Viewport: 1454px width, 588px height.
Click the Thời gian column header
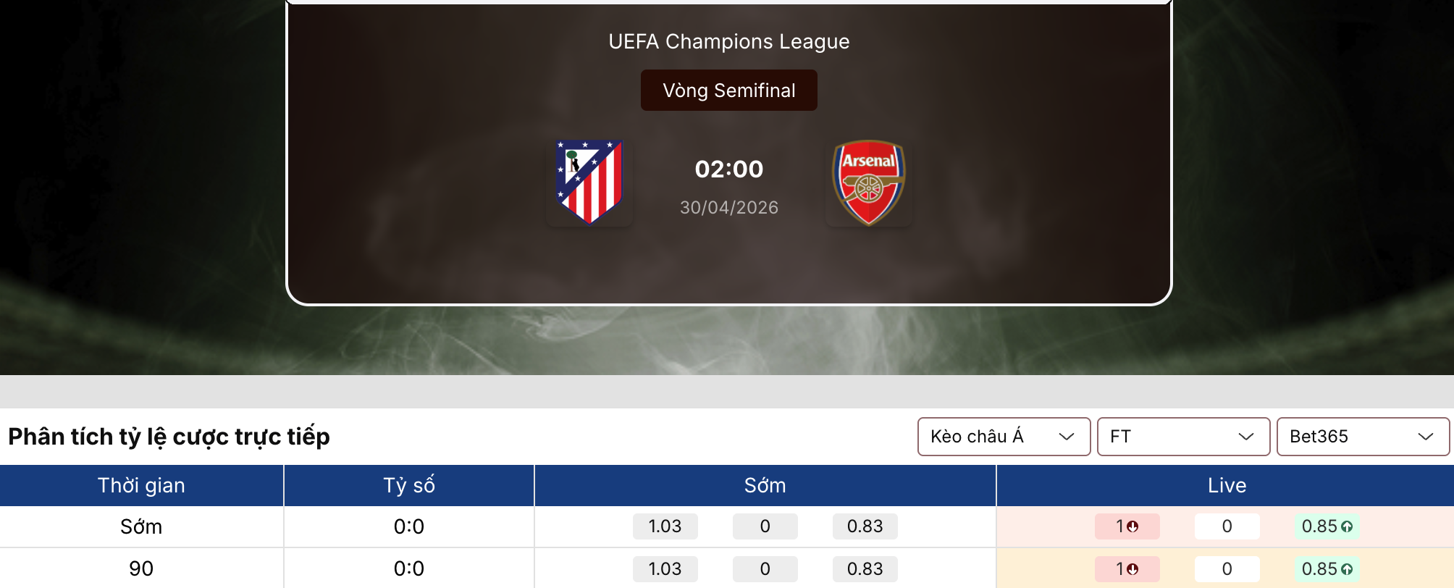click(141, 485)
